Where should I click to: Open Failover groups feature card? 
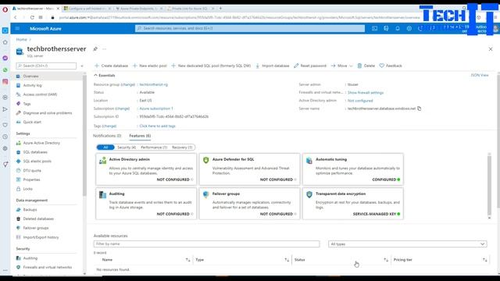(x=249, y=203)
